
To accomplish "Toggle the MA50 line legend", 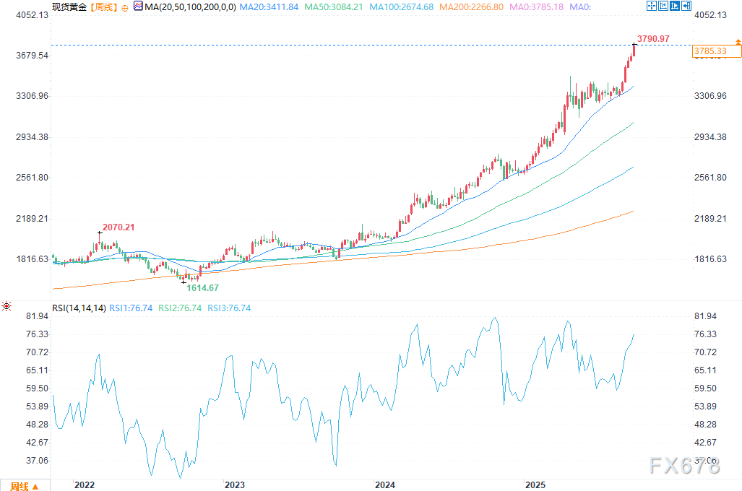I will click(x=332, y=6).
